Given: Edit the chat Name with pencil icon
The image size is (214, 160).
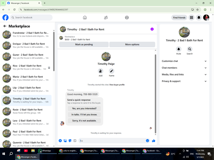Looking at the screenshot, I should pyautogui.click(x=112, y=71).
